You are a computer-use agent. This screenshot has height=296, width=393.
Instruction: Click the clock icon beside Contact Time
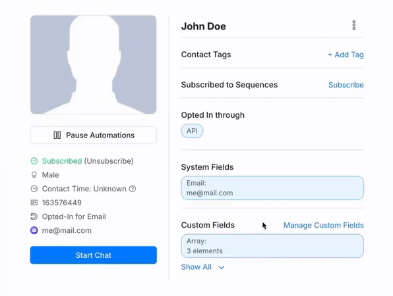tap(34, 189)
